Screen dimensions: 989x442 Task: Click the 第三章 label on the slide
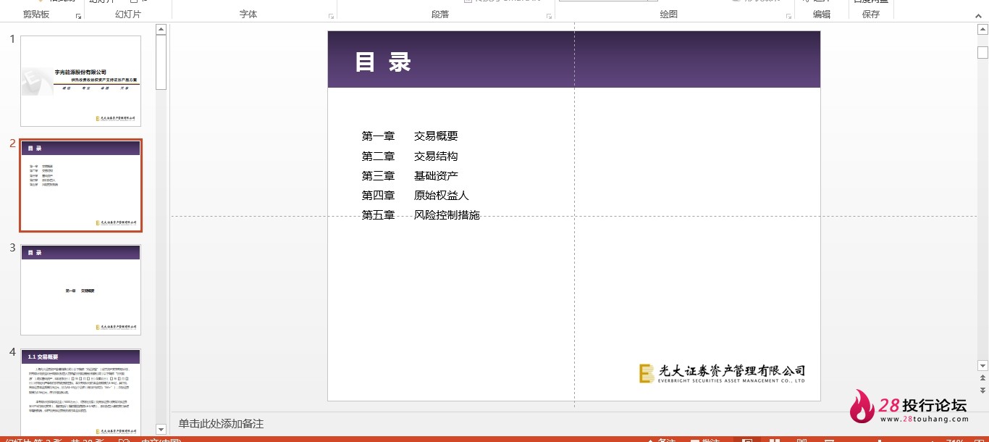[x=378, y=176]
